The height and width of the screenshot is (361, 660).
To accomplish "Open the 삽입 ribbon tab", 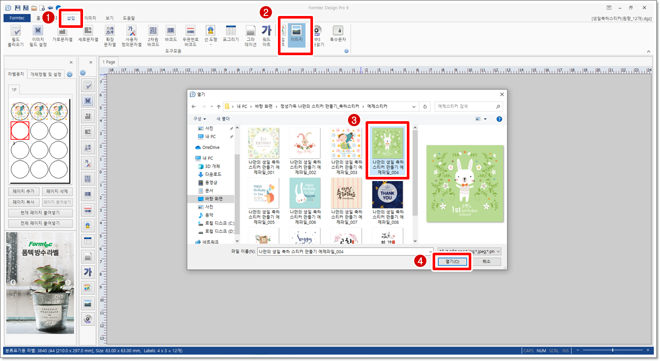I will click(71, 18).
